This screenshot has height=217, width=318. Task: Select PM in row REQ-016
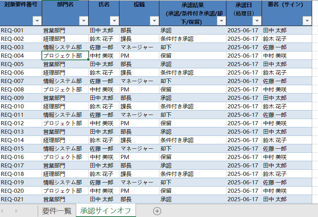pos(139,157)
